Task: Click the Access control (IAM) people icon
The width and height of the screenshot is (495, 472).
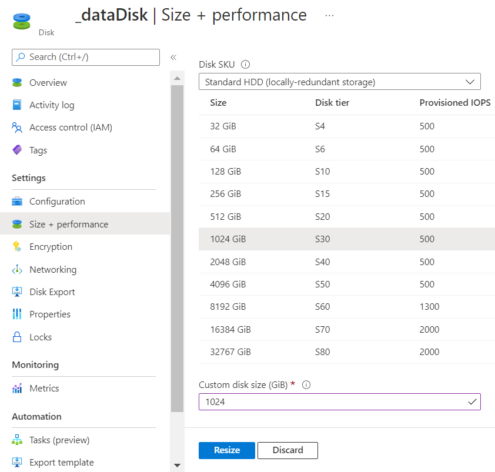Action: pos(17,128)
